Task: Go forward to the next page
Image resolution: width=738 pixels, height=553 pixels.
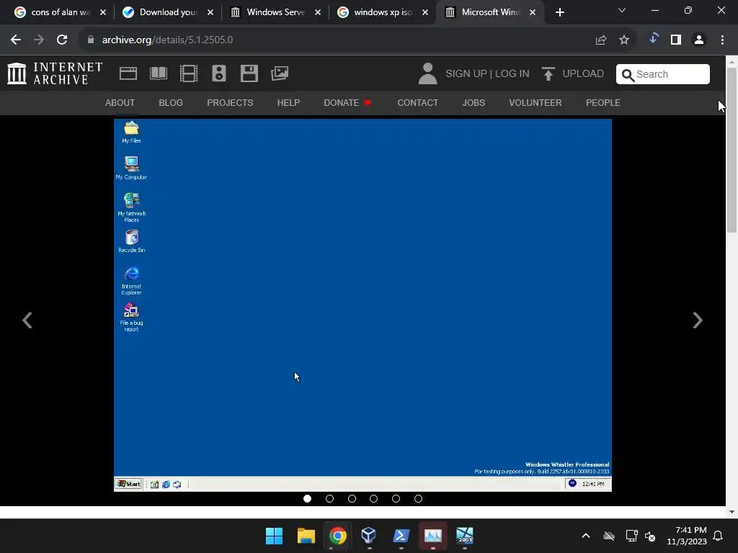Action: (39, 40)
